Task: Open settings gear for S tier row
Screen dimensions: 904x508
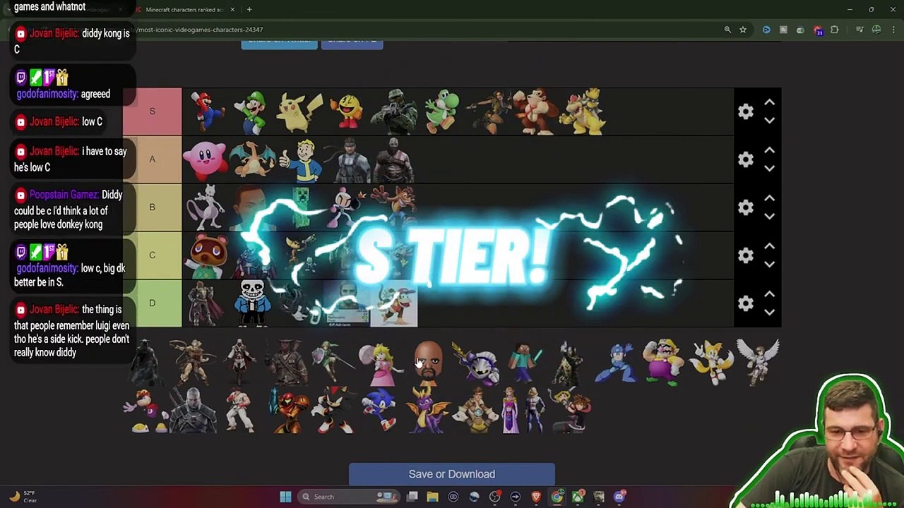Action: coord(746,111)
